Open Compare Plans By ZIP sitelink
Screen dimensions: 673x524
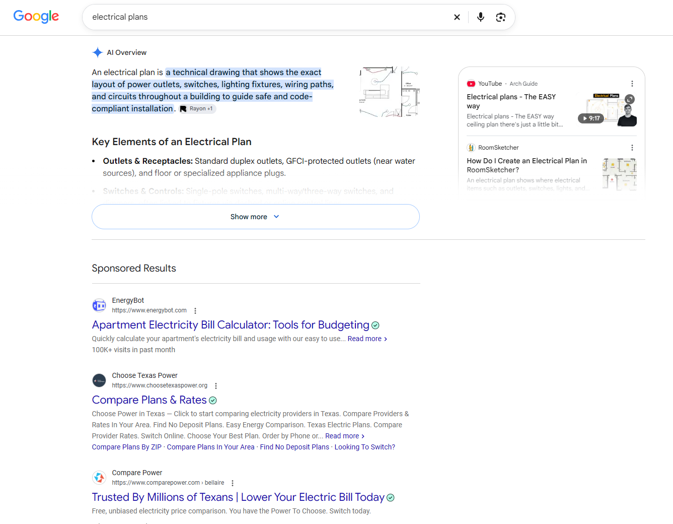point(127,447)
